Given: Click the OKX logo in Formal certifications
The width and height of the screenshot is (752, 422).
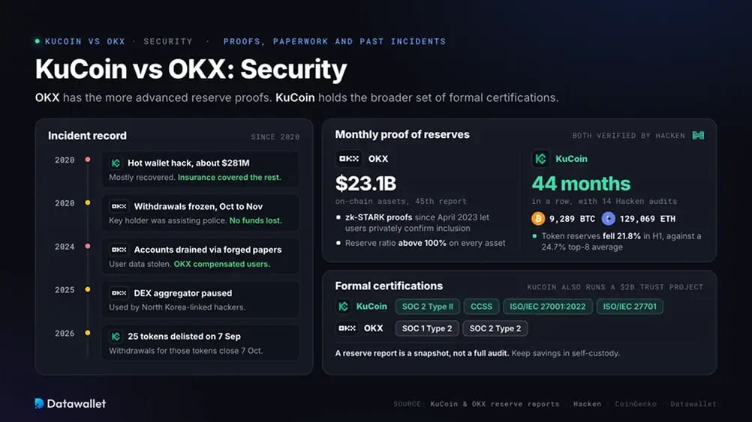Looking at the screenshot, I should 347,328.
